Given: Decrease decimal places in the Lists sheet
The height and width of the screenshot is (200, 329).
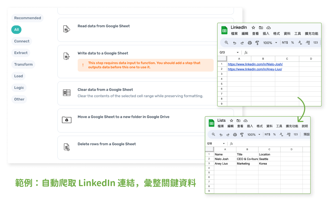Looking at the screenshot, I should tap(281, 134).
